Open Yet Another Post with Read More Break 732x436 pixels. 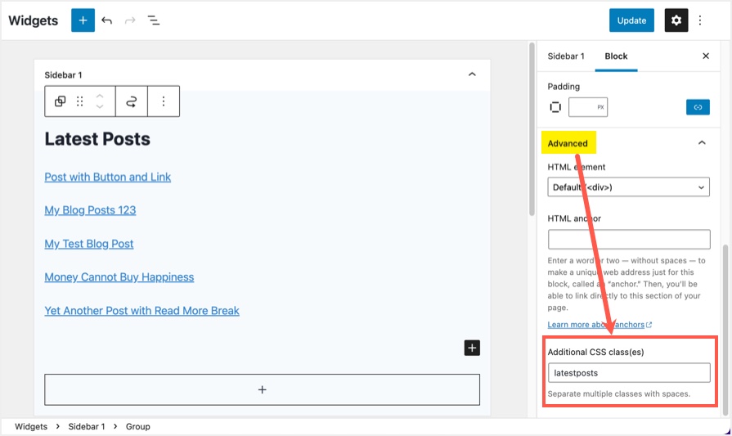(x=142, y=311)
